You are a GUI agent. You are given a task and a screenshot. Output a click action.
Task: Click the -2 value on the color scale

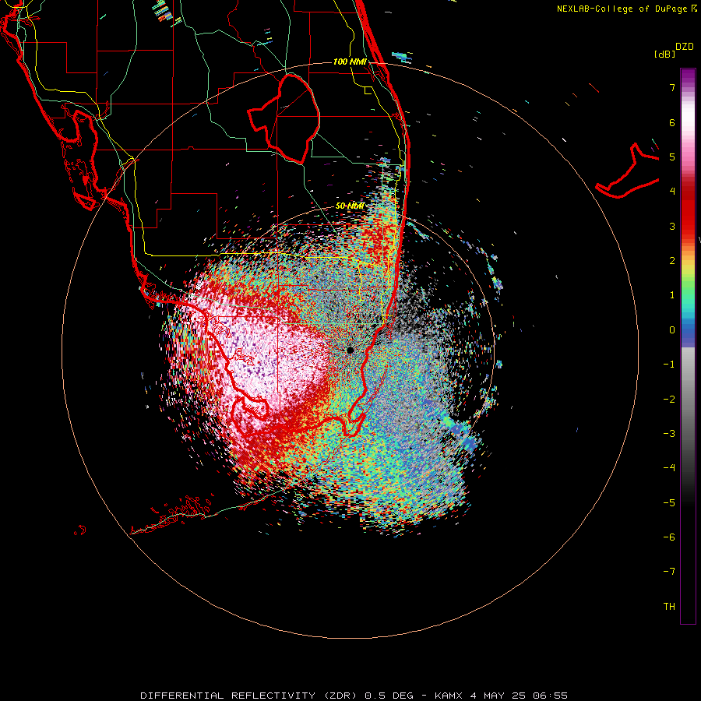pos(669,400)
